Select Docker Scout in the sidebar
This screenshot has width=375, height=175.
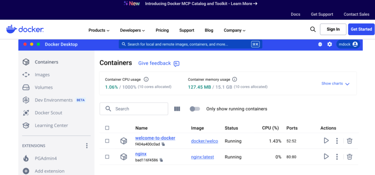click(x=49, y=113)
